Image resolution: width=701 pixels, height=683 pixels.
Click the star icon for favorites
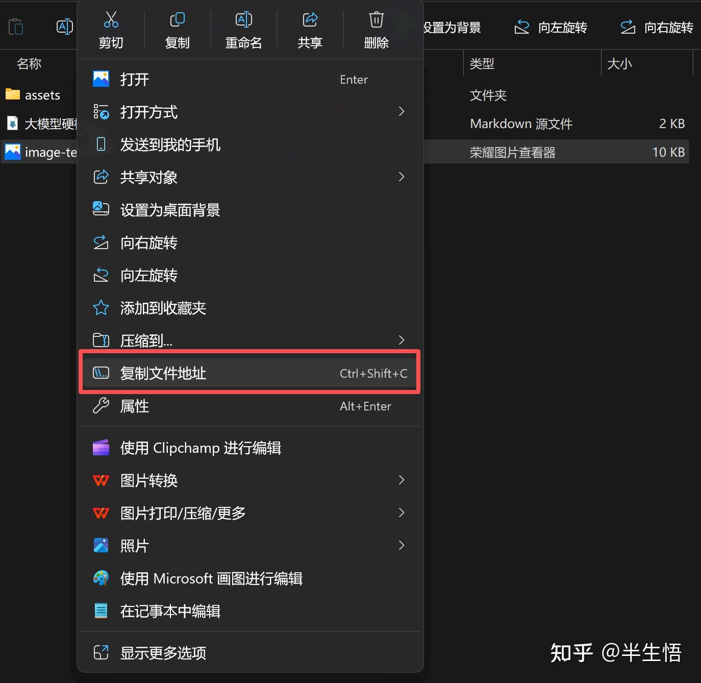point(101,307)
